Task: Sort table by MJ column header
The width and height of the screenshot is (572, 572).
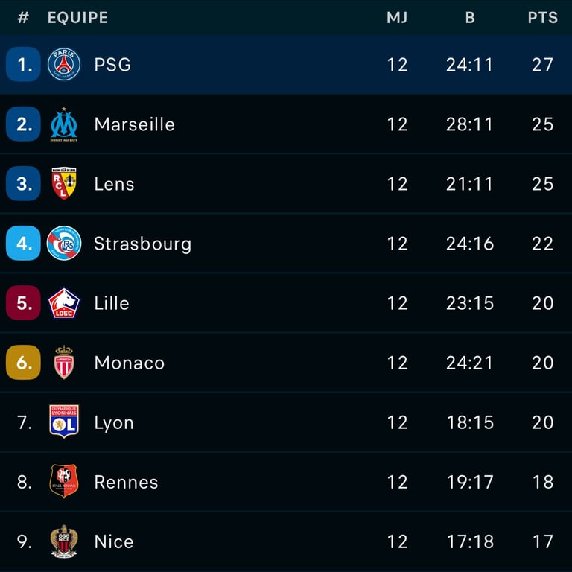Action: coord(397,18)
